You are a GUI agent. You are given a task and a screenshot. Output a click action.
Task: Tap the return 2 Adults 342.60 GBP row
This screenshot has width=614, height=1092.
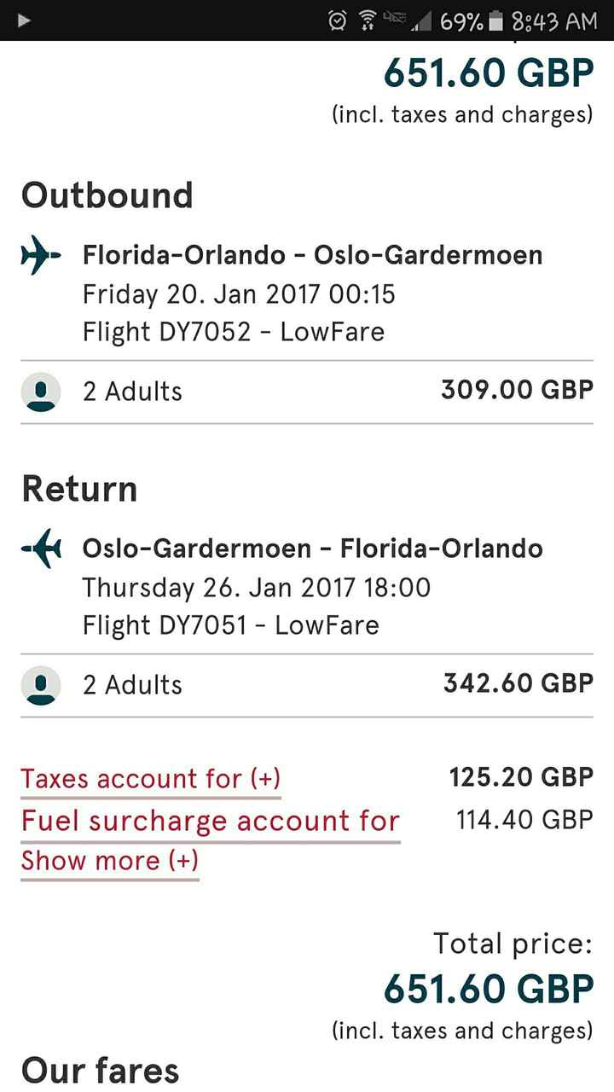pyautogui.click(x=307, y=685)
